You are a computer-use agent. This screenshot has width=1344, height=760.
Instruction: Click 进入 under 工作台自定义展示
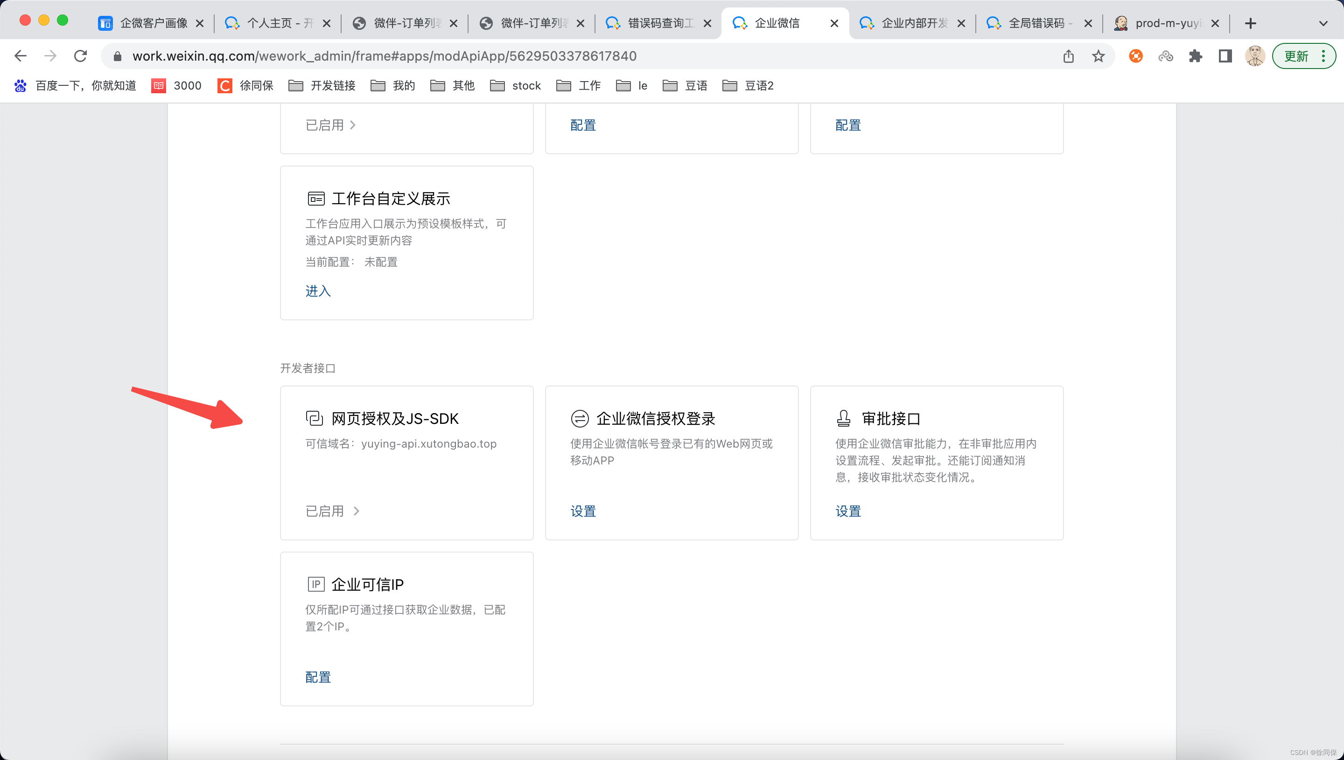click(318, 291)
